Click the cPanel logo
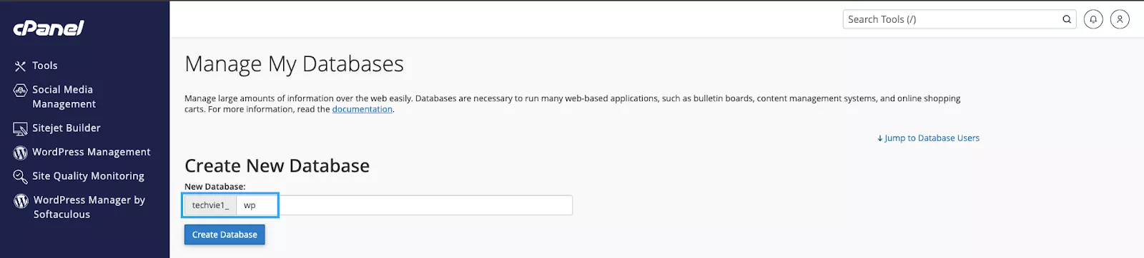The width and height of the screenshot is (1144, 258). [x=49, y=28]
